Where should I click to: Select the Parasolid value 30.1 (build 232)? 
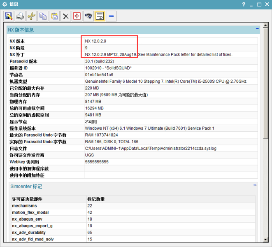click(x=100, y=61)
